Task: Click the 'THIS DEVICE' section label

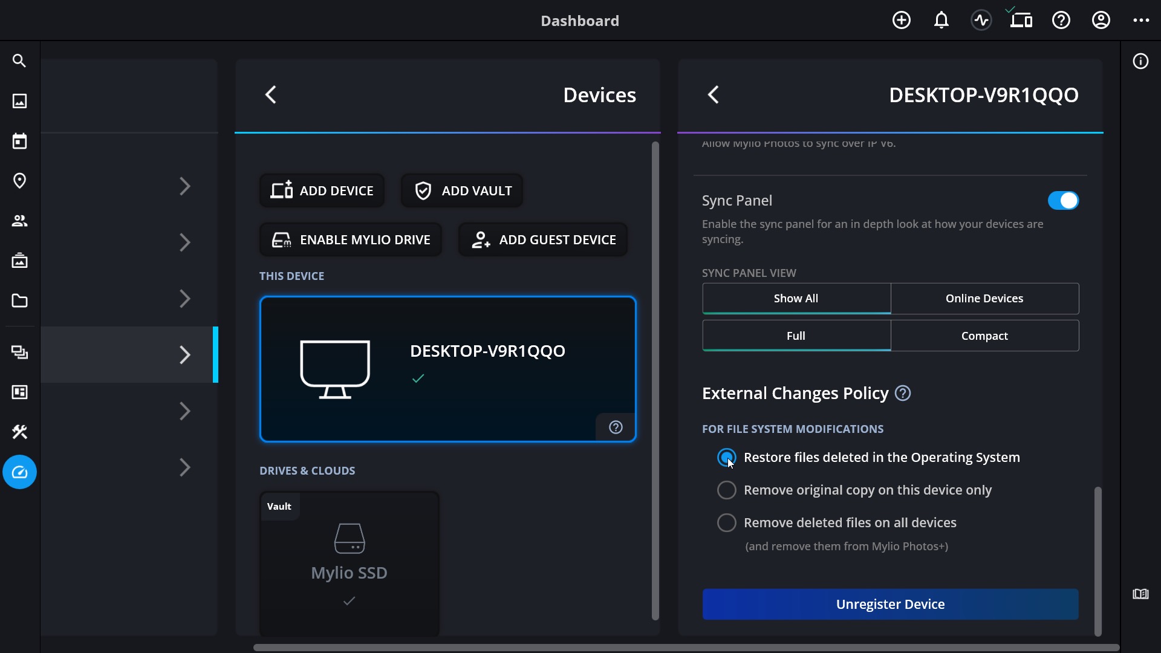Action: click(292, 276)
